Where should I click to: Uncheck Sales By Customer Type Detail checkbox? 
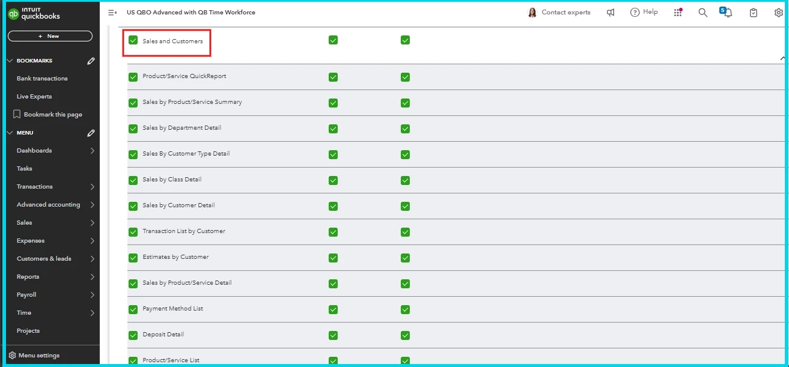[x=133, y=154]
